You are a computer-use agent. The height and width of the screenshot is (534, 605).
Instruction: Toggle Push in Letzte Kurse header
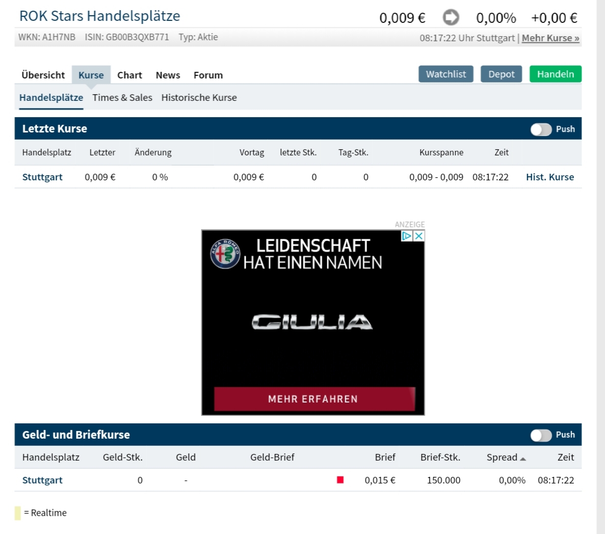(x=541, y=129)
